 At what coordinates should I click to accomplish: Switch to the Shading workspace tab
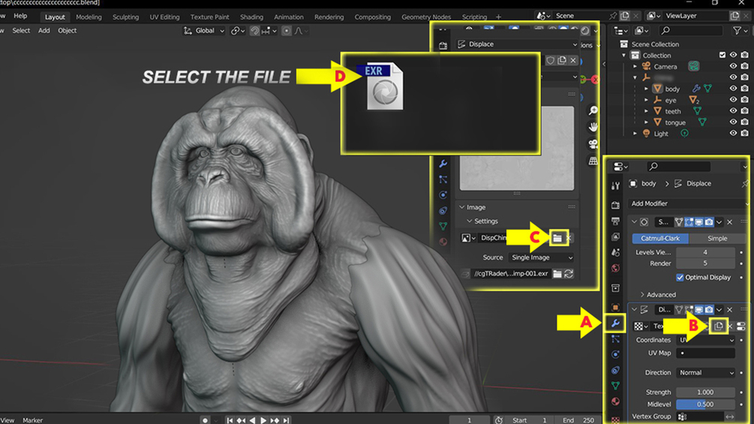click(x=251, y=17)
